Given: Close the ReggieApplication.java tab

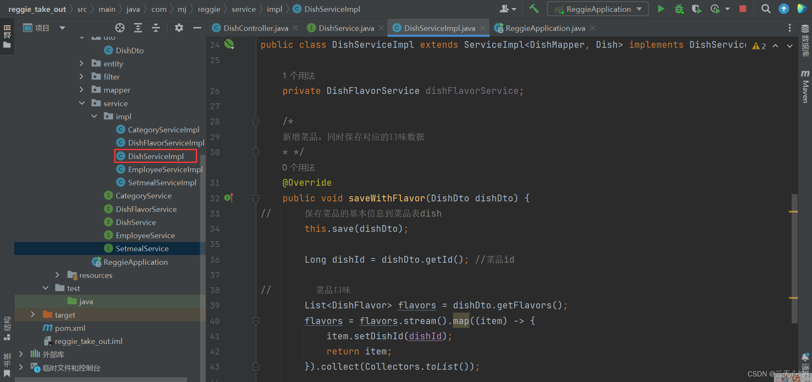Looking at the screenshot, I should click(x=593, y=28).
